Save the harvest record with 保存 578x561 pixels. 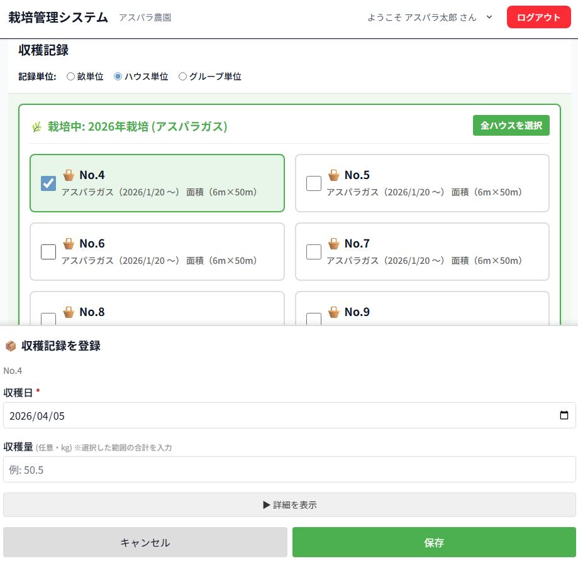pyautogui.click(x=434, y=542)
